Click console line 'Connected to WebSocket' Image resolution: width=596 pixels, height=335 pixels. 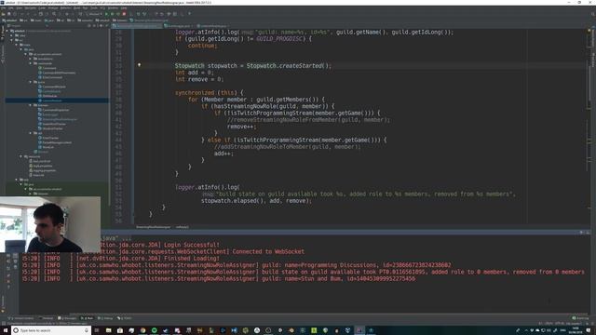click(x=268, y=251)
